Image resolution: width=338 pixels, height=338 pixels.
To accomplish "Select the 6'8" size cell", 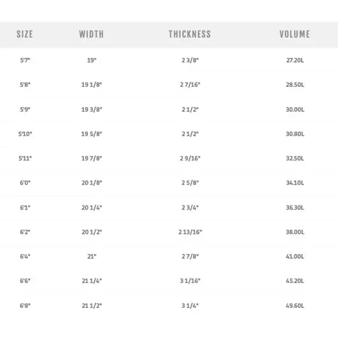I will point(25,306).
